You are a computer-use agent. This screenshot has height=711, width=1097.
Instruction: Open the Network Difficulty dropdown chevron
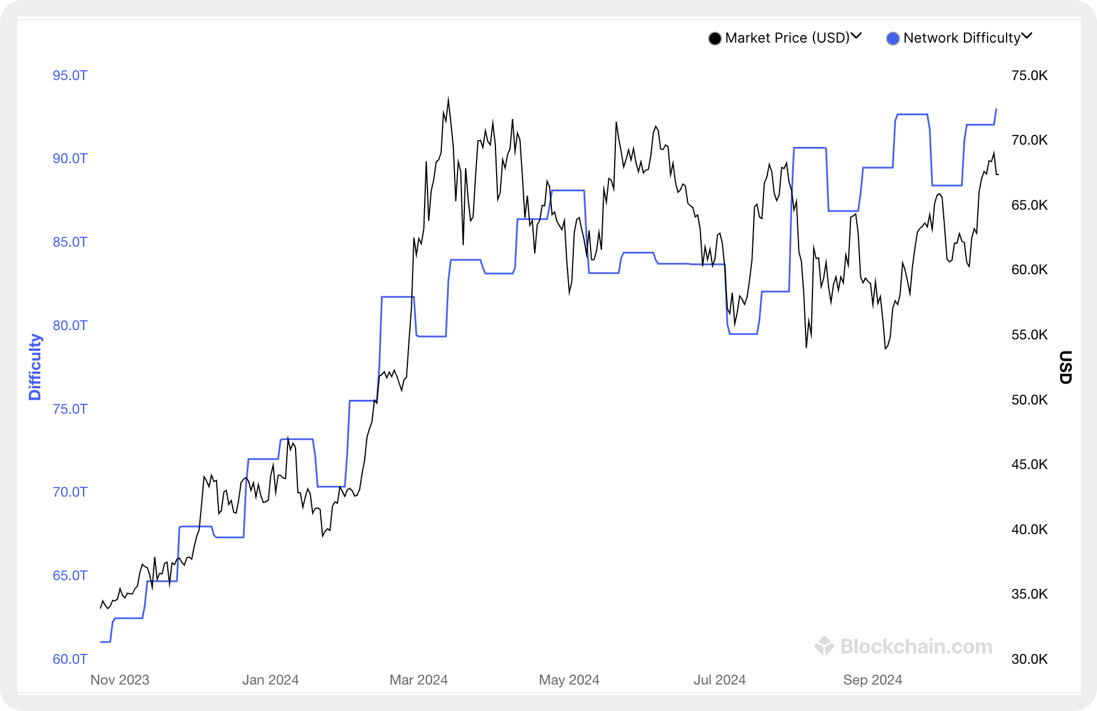[x=1027, y=36]
